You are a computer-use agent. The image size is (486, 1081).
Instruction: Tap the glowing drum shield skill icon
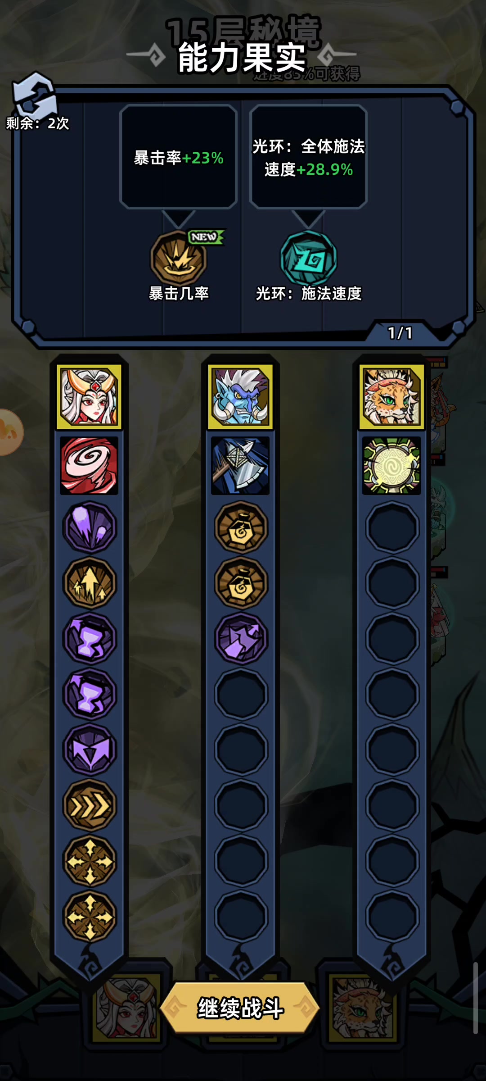point(391,466)
